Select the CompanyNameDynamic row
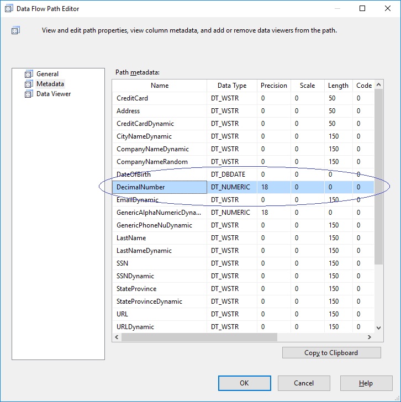The width and height of the screenshot is (401, 402). (x=243, y=149)
